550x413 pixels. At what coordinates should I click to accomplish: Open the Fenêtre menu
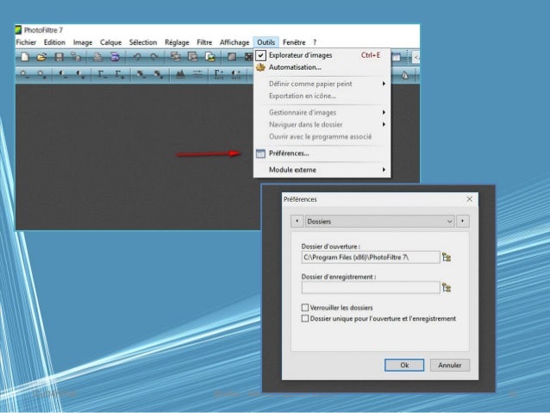pos(294,42)
